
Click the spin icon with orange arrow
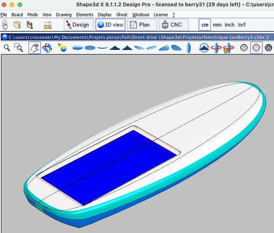click(x=228, y=48)
